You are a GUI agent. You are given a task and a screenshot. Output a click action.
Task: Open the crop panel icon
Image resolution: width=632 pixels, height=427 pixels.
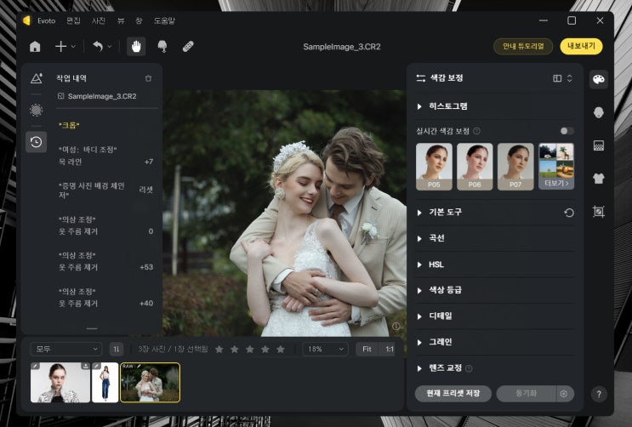click(599, 211)
